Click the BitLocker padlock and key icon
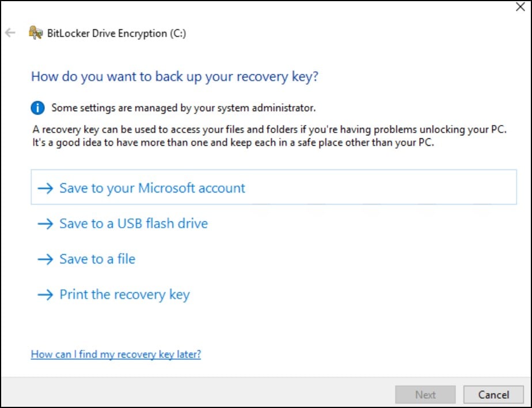Image resolution: width=532 pixels, height=408 pixels. 36,33
